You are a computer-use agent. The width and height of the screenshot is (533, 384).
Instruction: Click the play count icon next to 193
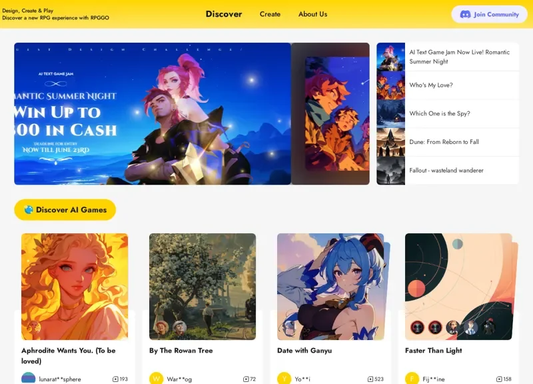[115, 379]
